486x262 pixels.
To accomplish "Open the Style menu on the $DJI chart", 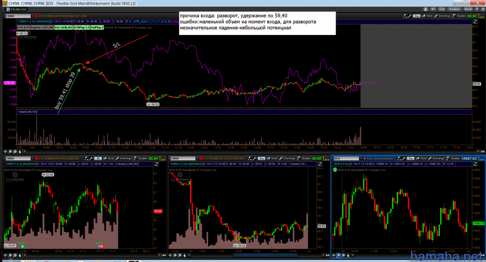I will pyautogui.click(x=421, y=158).
